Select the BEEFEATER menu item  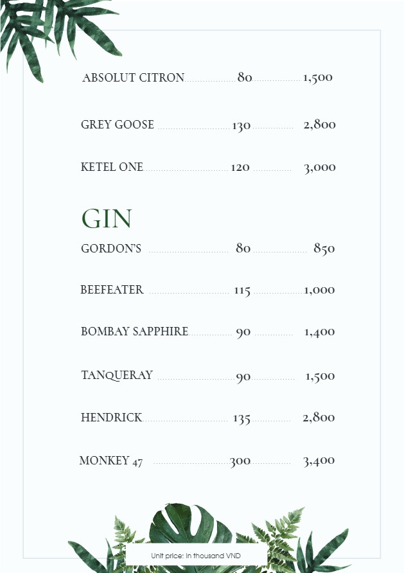(x=112, y=290)
